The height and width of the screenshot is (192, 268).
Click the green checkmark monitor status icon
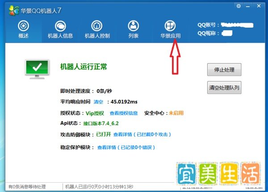click(37, 69)
